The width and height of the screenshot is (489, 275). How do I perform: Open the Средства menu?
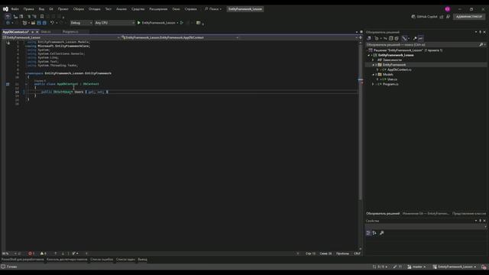138,9
